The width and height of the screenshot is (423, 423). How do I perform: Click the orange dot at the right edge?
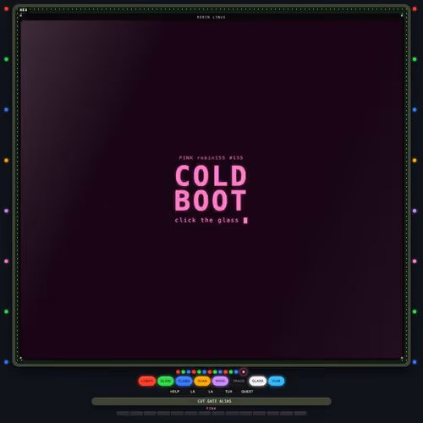[415, 161]
